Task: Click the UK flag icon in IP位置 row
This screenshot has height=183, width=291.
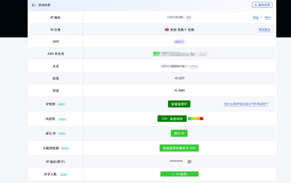Action: [166, 29]
